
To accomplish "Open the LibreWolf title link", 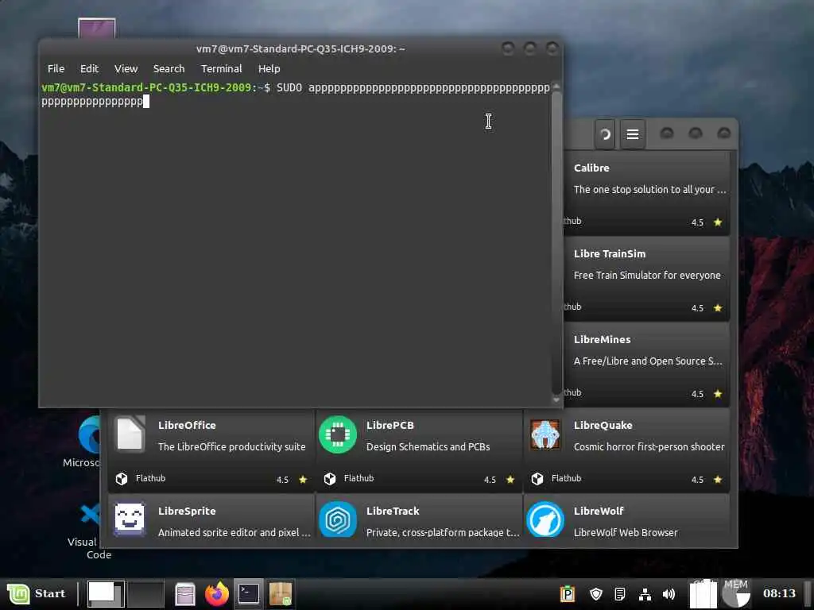I will pos(599,511).
